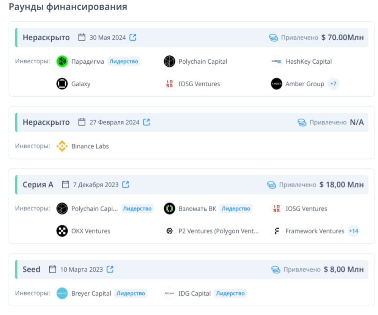The image size is (378, 315).
Task: Click Лидерство badge next to Взломать ВК
Action: tap(236, 208)
